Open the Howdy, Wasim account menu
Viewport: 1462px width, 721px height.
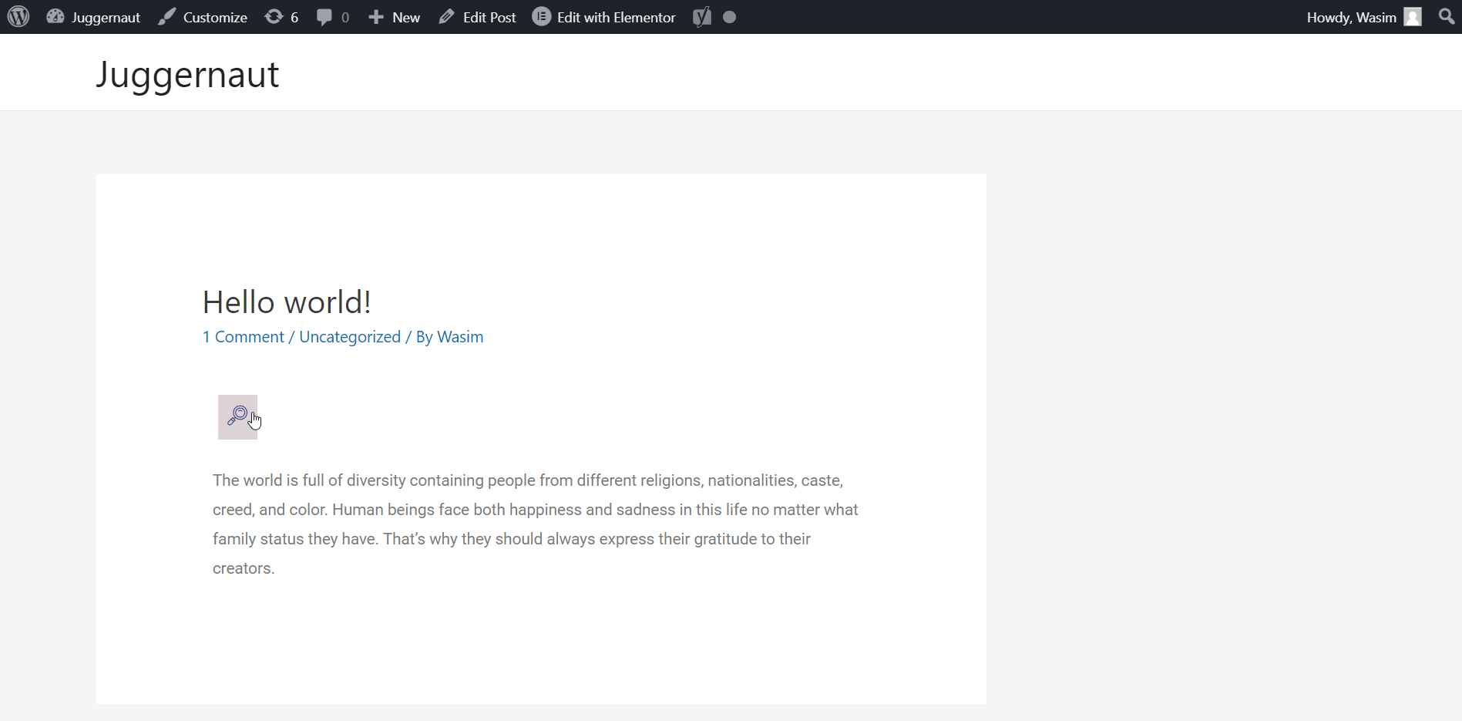1364,17
